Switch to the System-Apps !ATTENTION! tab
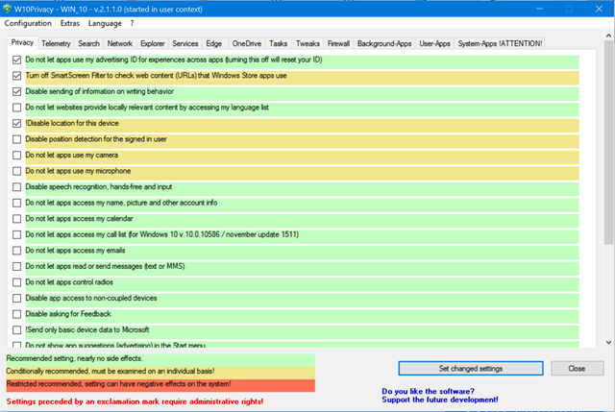This screenshot has height=412, width=615. 500,43
